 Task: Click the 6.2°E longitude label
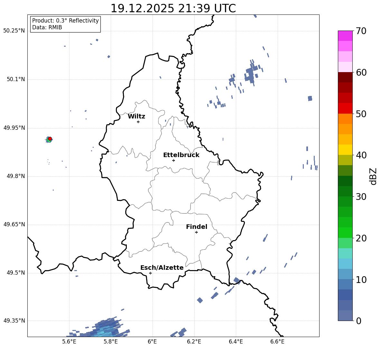coord(194,342)
